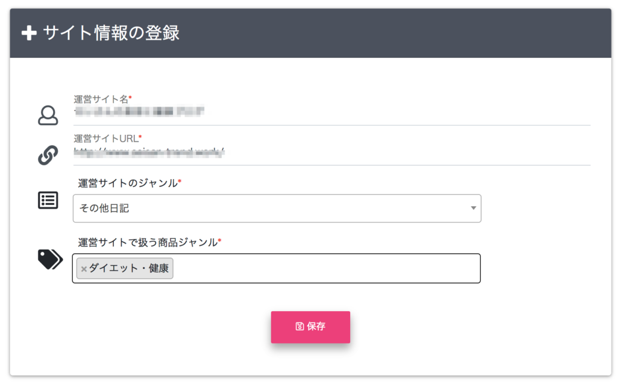
Task: Click the 運営サイトのジャンル label
Action: [128, 183]
